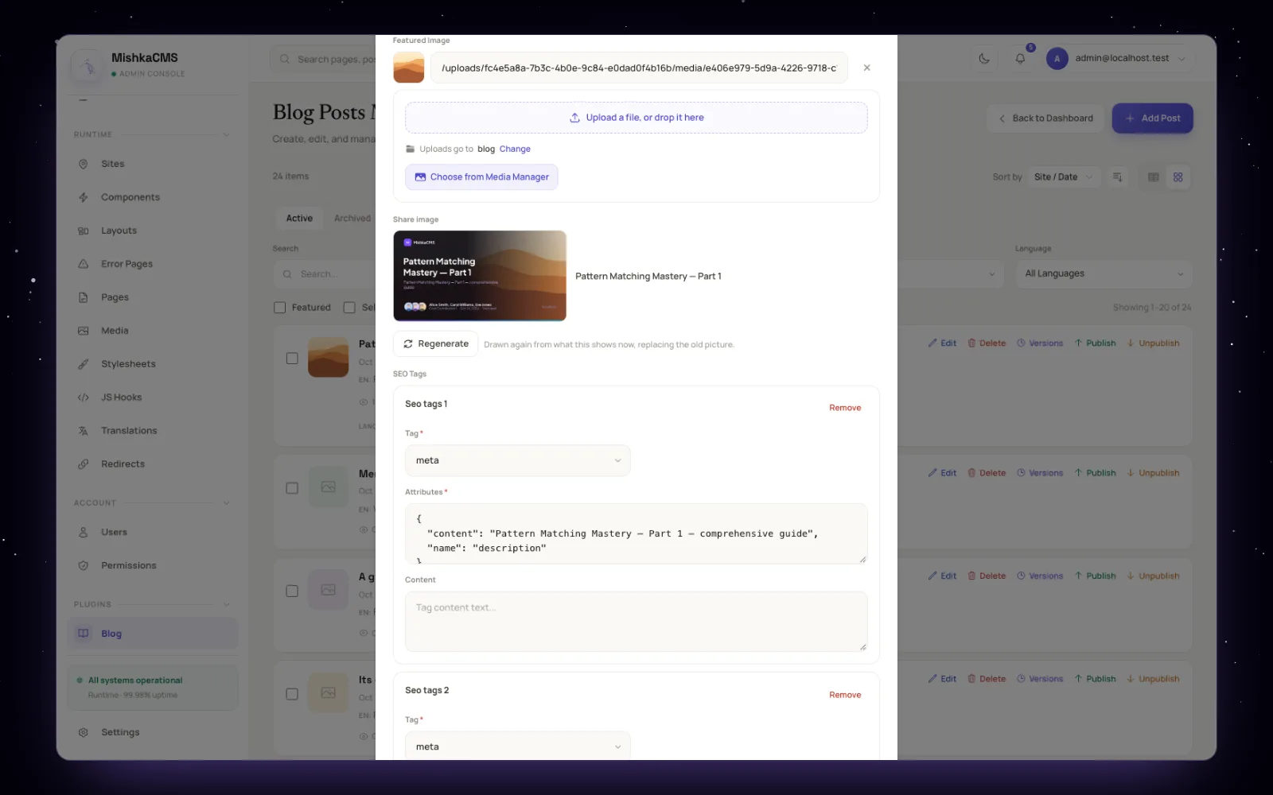Open Translations in sidebar
Viewport: 1273px width, 795px height.
152,431
